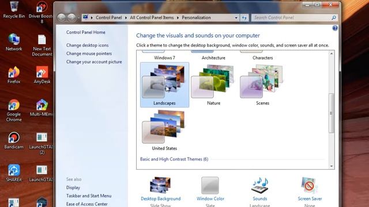
Task: Open Ease of Access Center link
Action: point(87,204)
